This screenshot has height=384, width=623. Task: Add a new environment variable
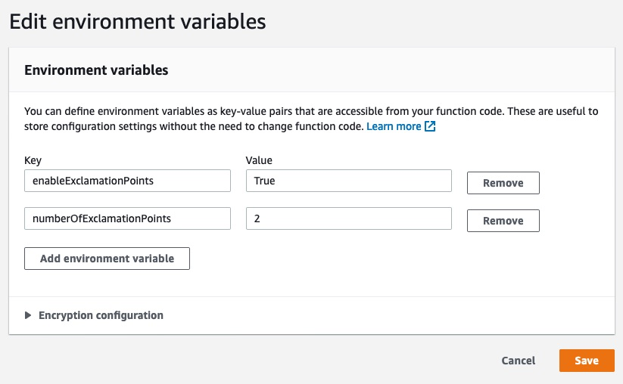coord(107,259)
